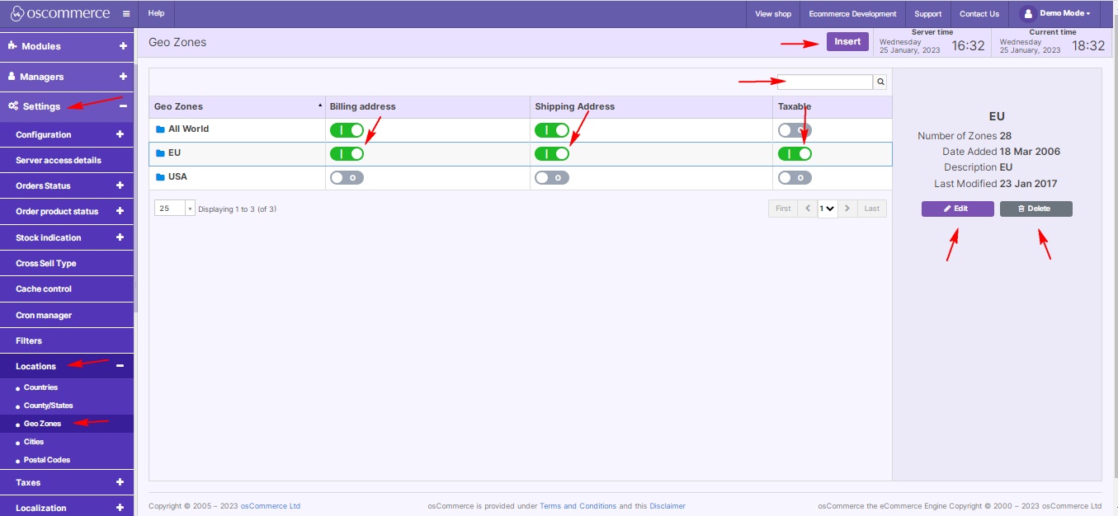Expand Order product status plus
This screenshot has height=516, width=1118.
(x=120, y=211)
